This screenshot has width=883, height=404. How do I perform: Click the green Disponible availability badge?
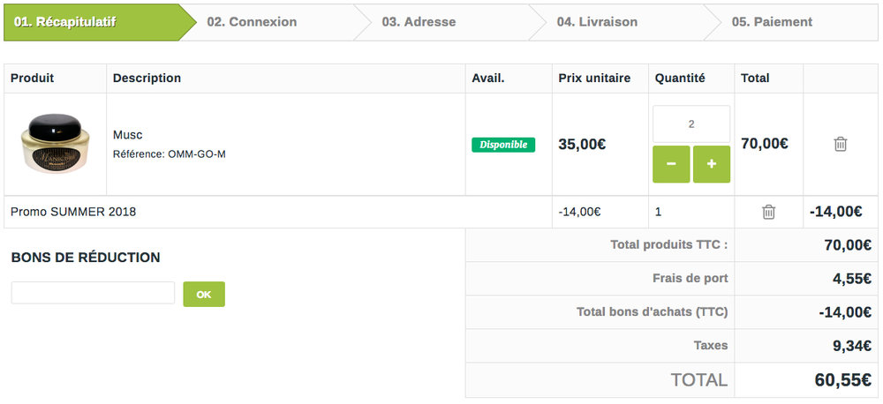coord(503,145)
